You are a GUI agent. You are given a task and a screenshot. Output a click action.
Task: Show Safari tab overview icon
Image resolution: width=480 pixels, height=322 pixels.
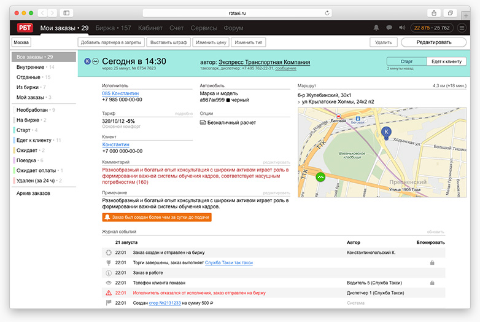point(451,13)
